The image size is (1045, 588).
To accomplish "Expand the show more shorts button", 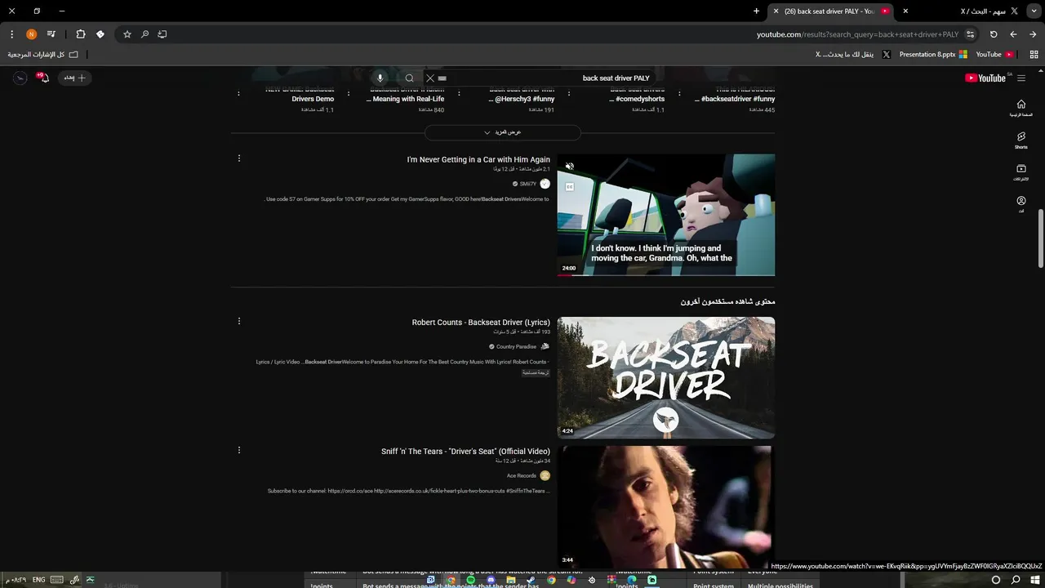I will (x=503, y=132).
